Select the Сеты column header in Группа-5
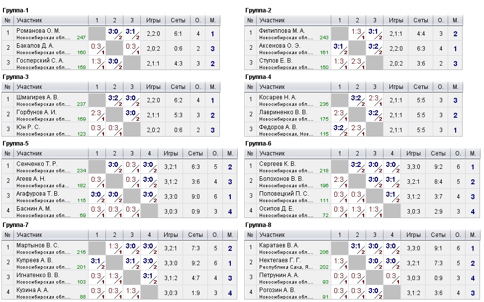484x302 pixels. (x=195, y=153)
